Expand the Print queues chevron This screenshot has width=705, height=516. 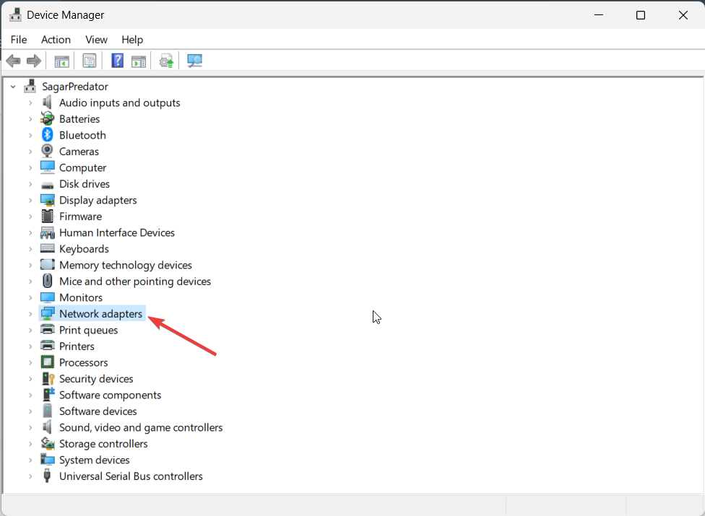coord(30,330)
